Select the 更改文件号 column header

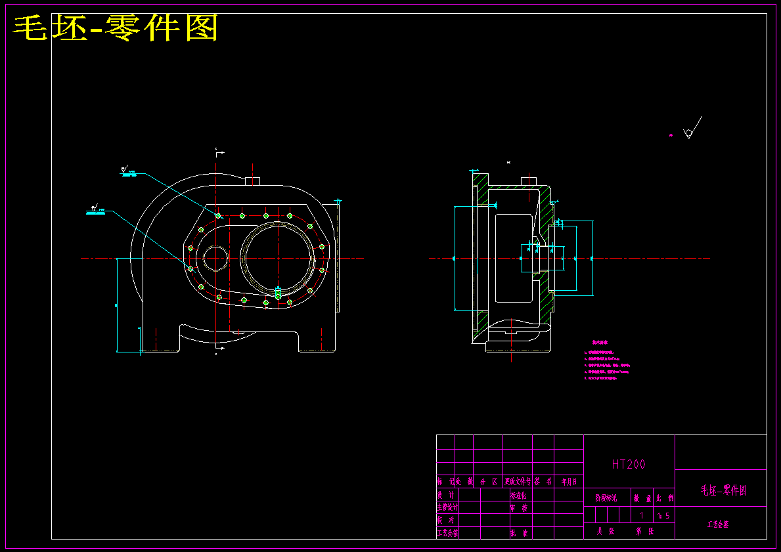[x=518, y=481]
